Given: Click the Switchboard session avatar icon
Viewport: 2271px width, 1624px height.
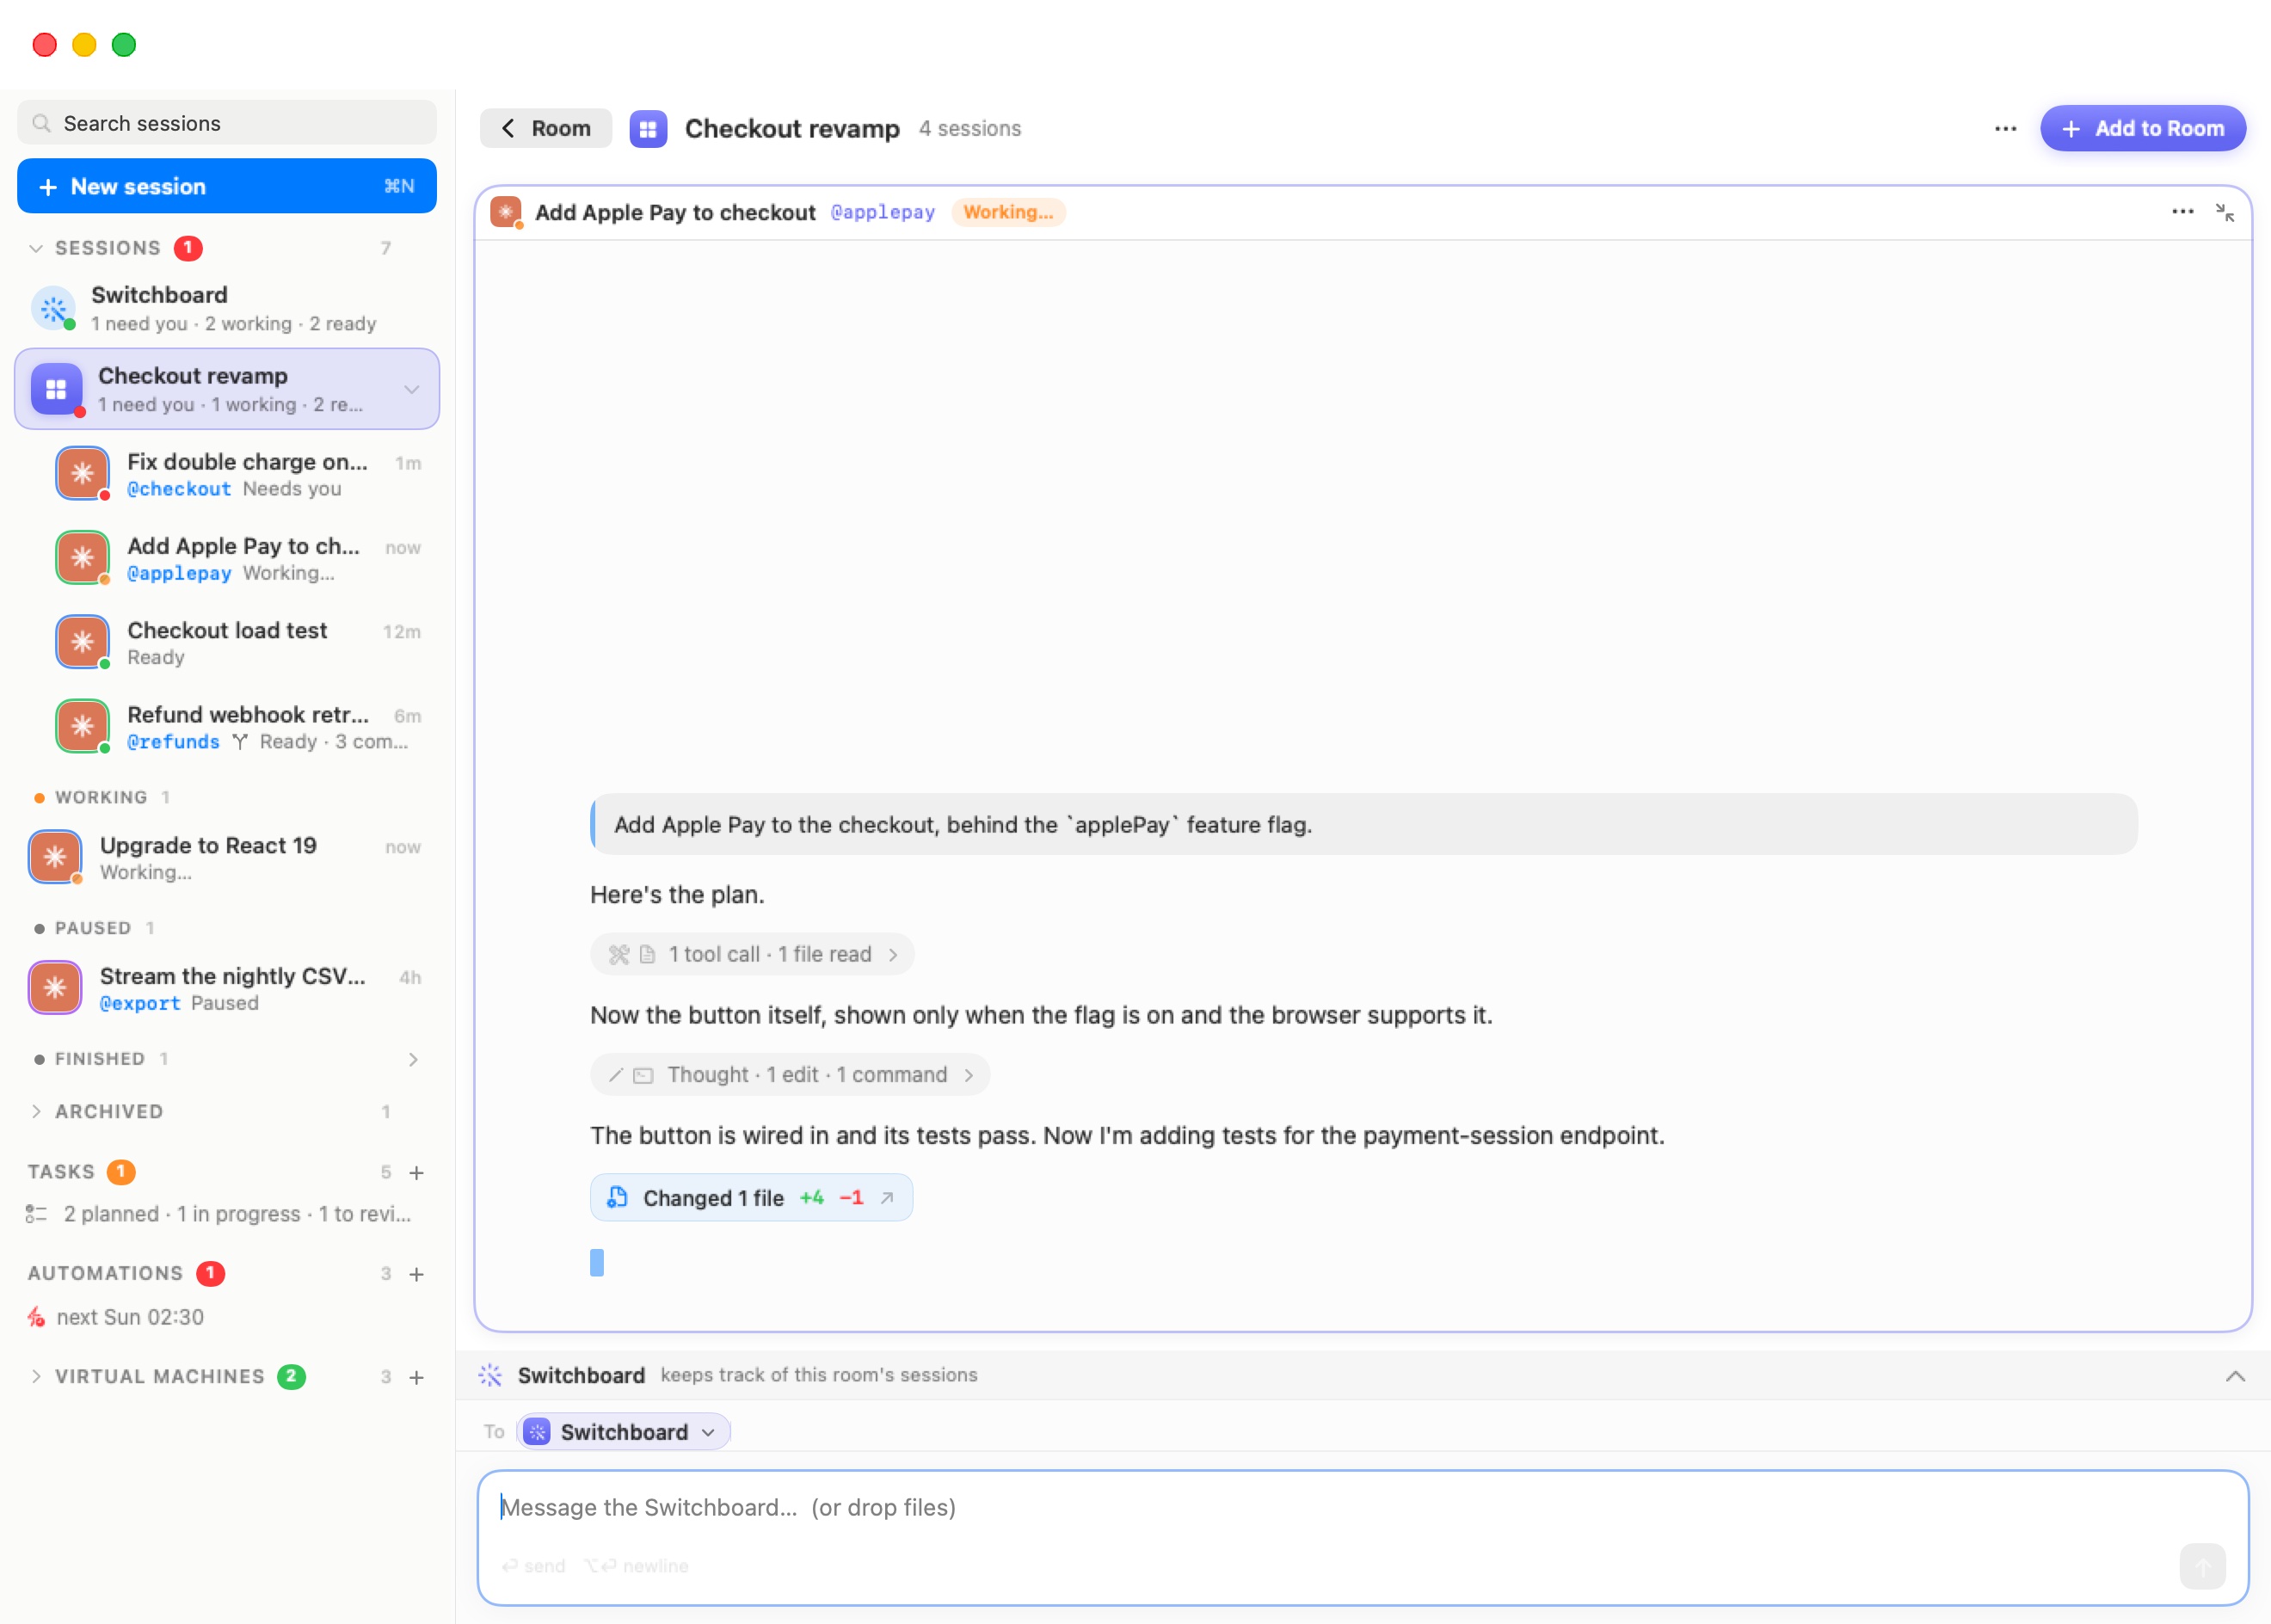Looking at the screenshot, I should coord(53,308).
